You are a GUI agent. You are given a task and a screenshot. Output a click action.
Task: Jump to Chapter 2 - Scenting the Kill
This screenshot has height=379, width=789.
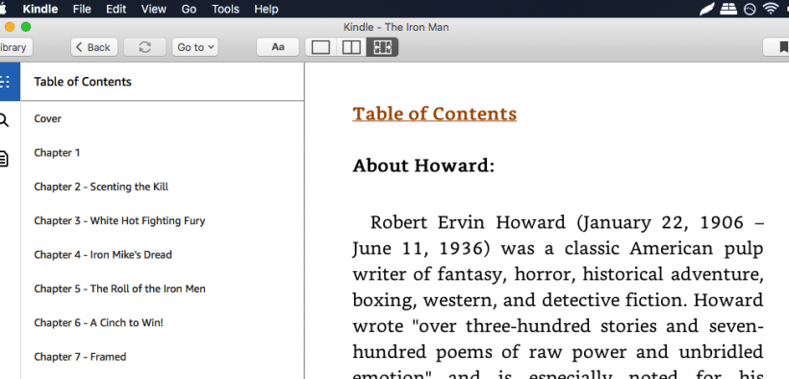tap(101, 187)
